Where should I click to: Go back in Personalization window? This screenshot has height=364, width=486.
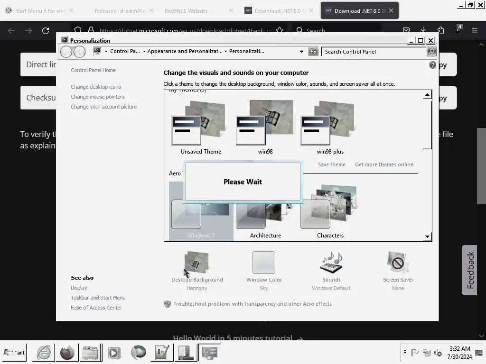tap(66, 52)
